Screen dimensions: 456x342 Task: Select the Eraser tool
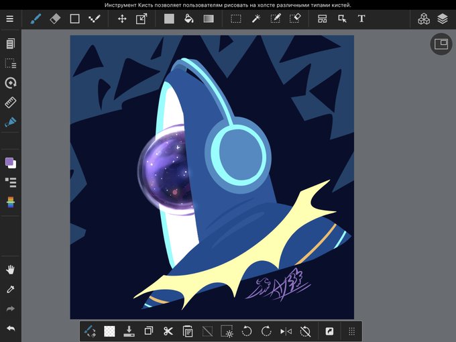point(55,19)
